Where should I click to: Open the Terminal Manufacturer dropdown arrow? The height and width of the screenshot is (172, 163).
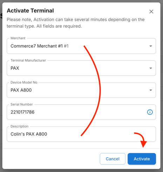(151, 68)
